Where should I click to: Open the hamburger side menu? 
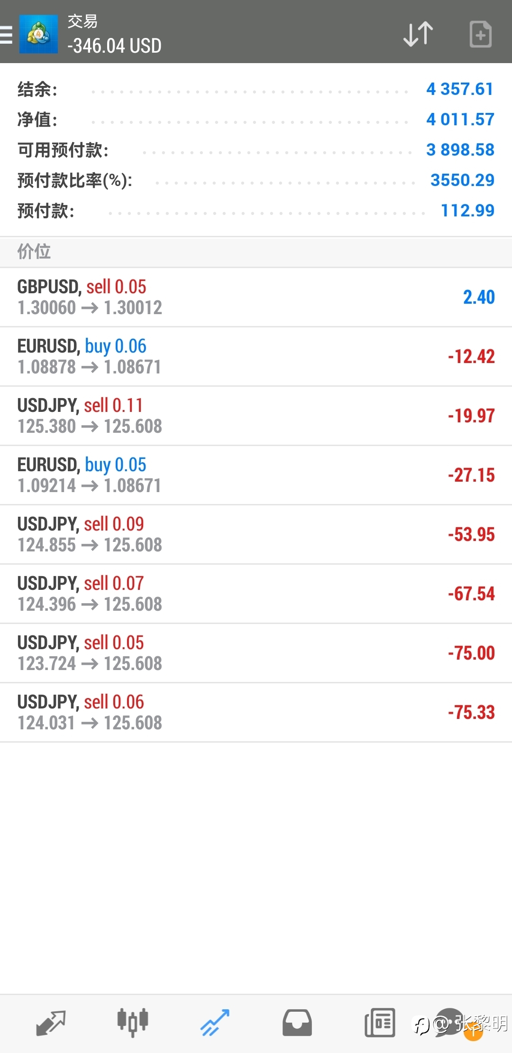(7, 34)
